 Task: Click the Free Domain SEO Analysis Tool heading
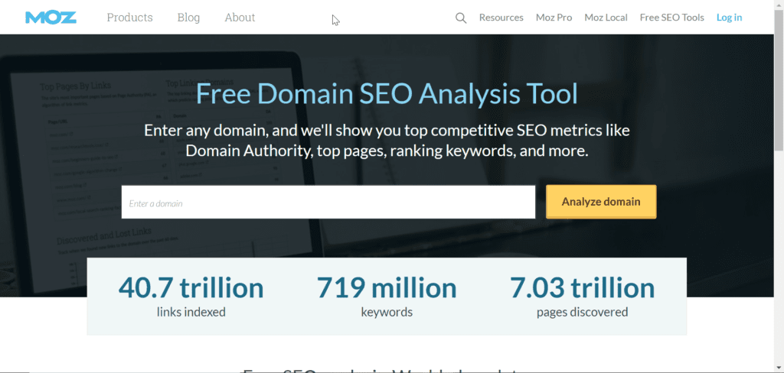pyautogui.click(x=387, y=94)
